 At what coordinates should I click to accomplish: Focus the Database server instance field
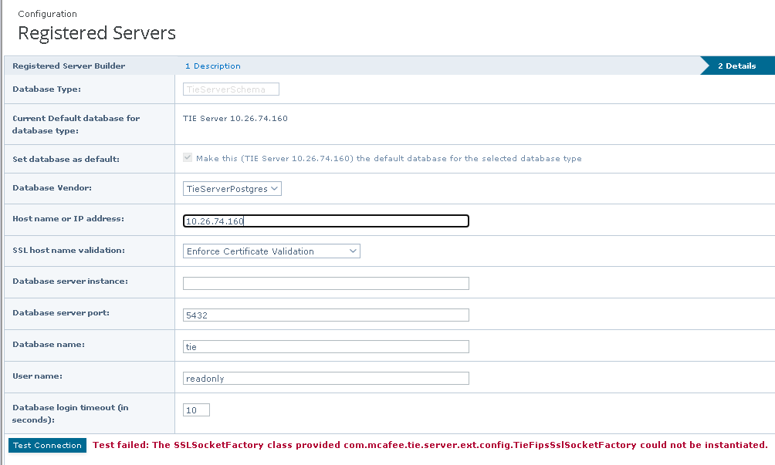point(326,283)
